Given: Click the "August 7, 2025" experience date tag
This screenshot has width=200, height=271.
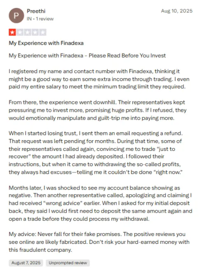Looking at the screenshot, I should tap(26, 263).
